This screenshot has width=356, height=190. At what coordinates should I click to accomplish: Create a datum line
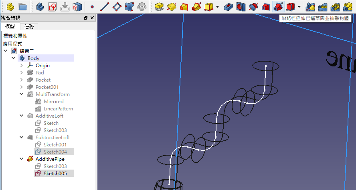tap(105, 7)
